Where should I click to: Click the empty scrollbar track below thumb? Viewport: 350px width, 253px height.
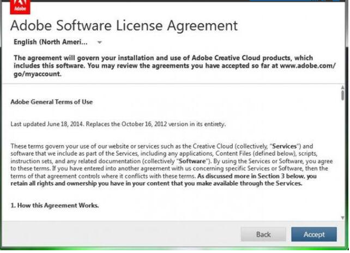[342, 164]
